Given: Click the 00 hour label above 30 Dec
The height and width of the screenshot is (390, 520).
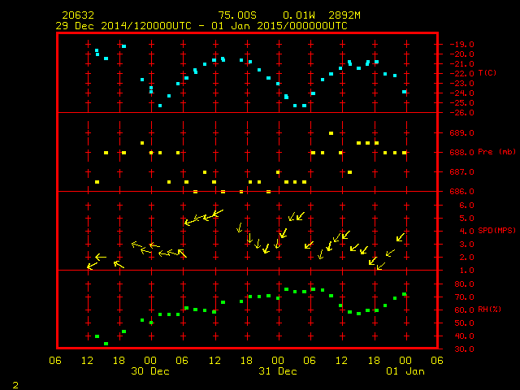Looking at the screenshot, I should coord(150,361).
